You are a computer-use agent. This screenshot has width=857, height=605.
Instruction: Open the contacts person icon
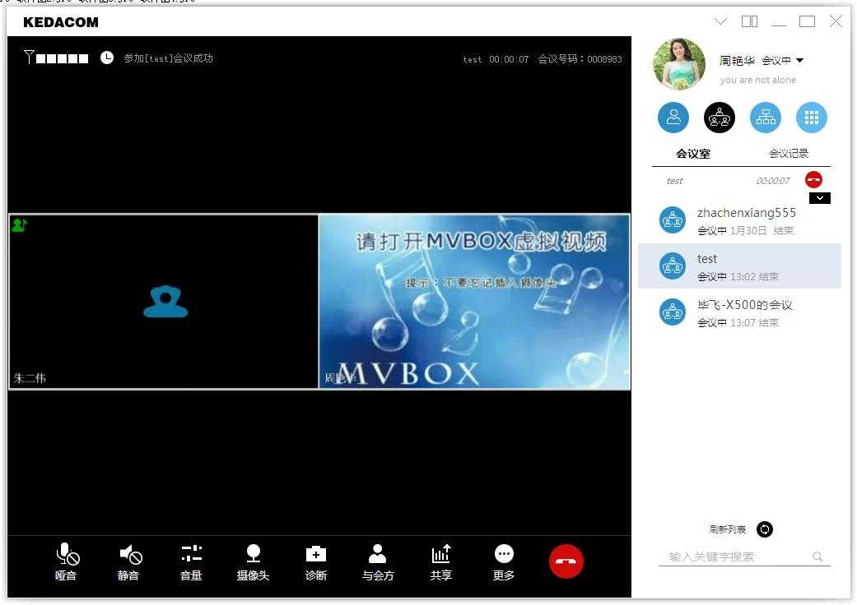(673, 118)
